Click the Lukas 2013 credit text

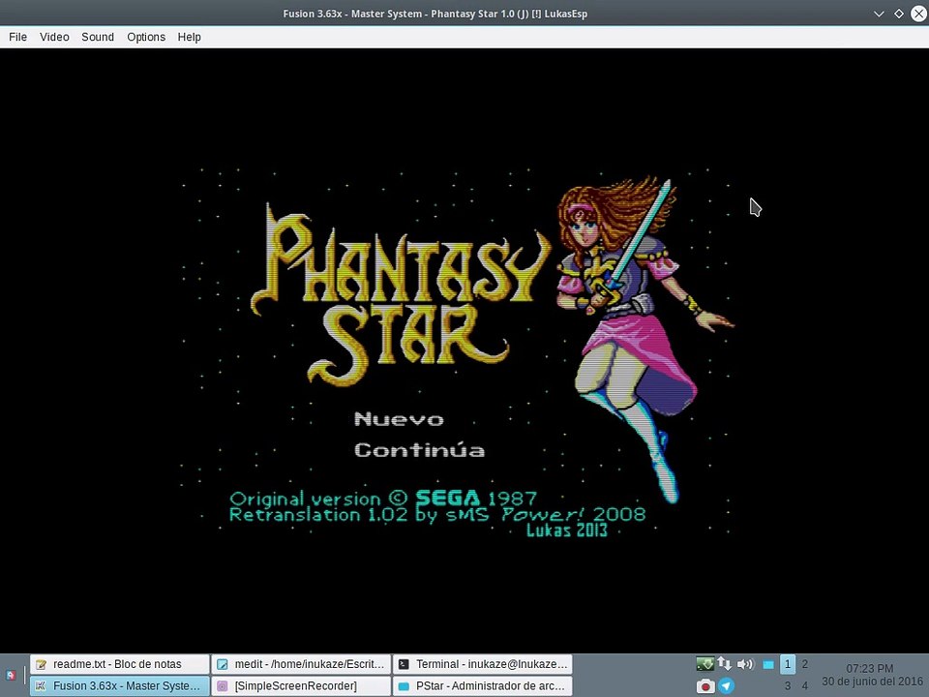click(567, 530)
